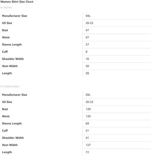The height and width of the screenshot is (156, 151).
Task: Click the Sleeve Length value 69
Action: pyautogui.click(x=87, y=123)
